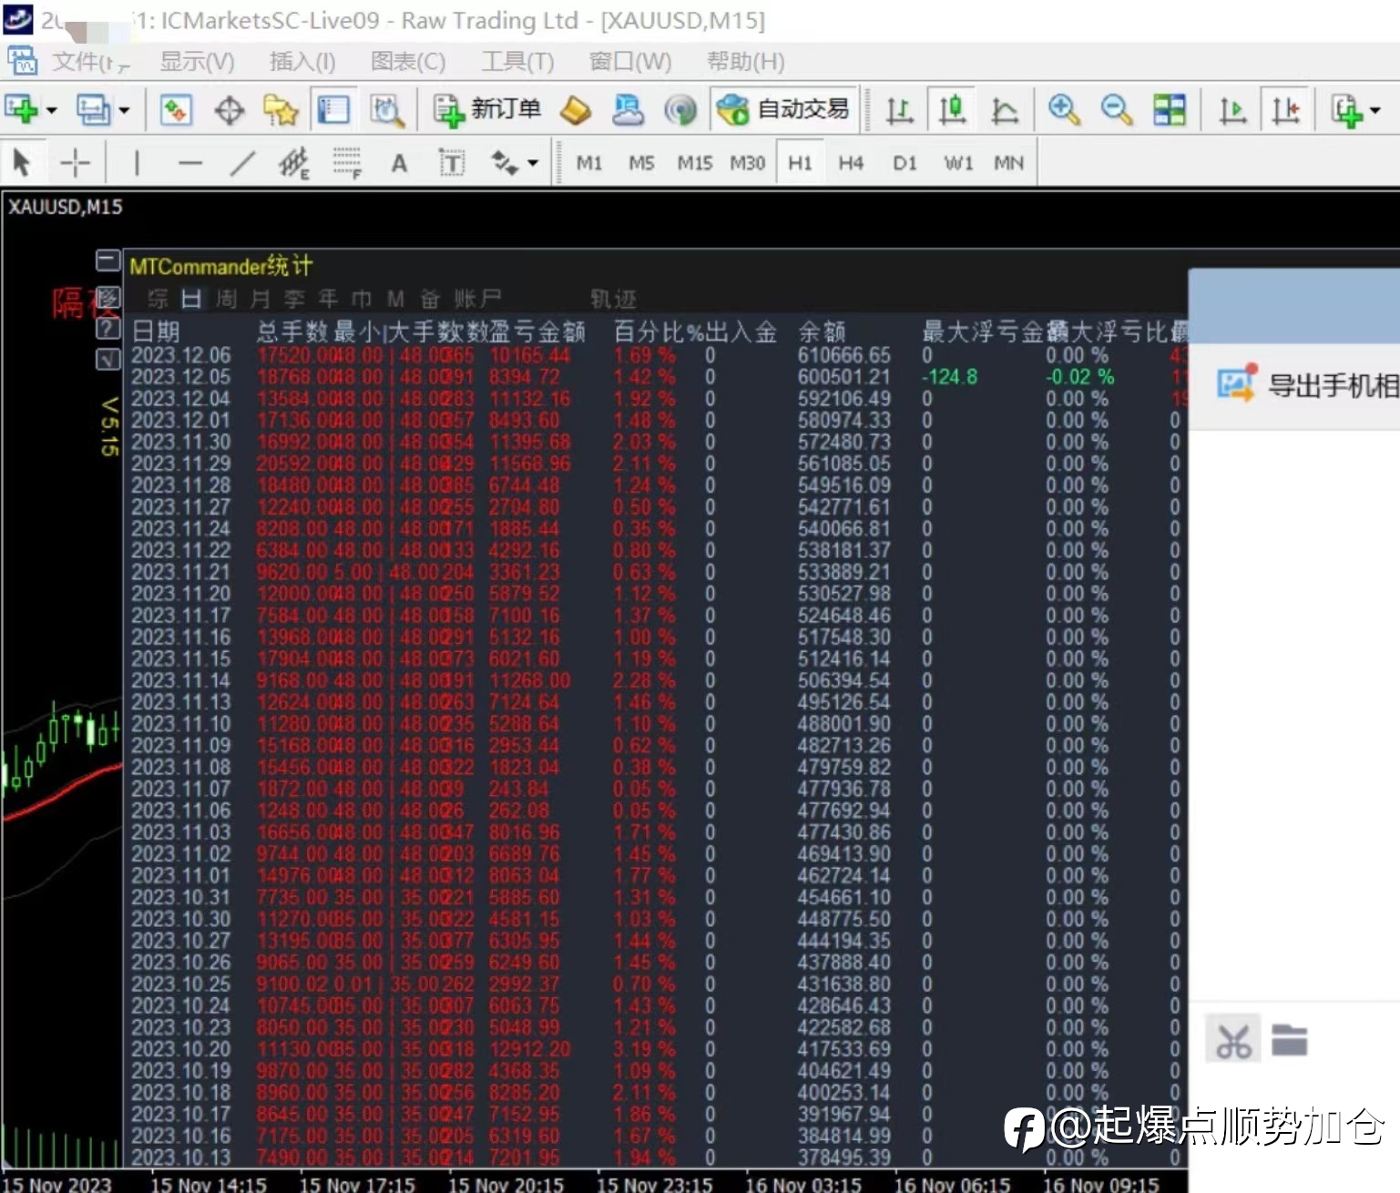Tile chart windows

pos(1170,110)
